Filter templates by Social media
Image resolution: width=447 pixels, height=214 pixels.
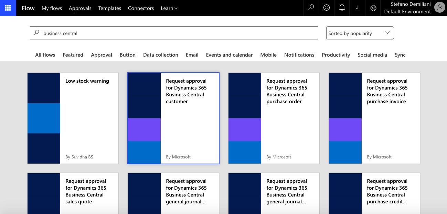(372, 55)
